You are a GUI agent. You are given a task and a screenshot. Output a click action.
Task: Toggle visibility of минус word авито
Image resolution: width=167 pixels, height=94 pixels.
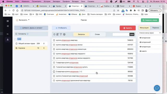[140, 51]
